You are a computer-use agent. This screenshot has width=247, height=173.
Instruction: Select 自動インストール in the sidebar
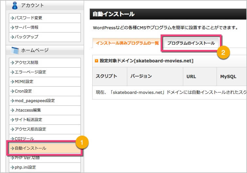click(x=45, y=148)
